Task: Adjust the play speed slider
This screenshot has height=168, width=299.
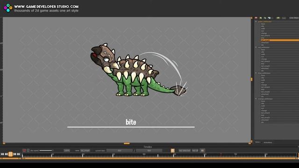Action: 46,150
